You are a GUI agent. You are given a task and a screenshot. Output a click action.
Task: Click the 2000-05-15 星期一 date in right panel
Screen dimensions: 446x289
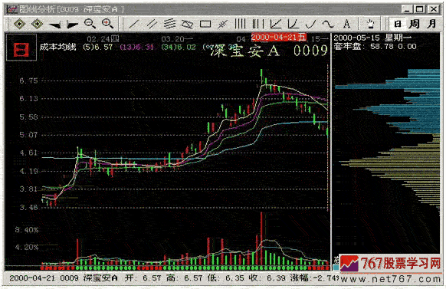tap(372, 38)
